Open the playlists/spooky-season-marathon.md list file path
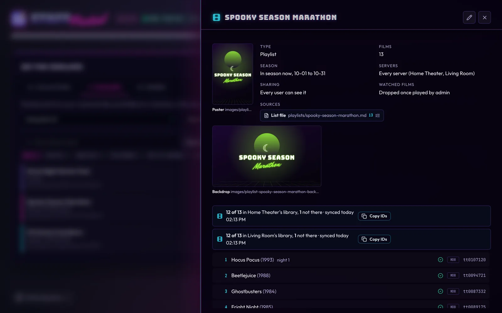The width and height of the screenshot is (502, 313). click(x=327, y=115)
